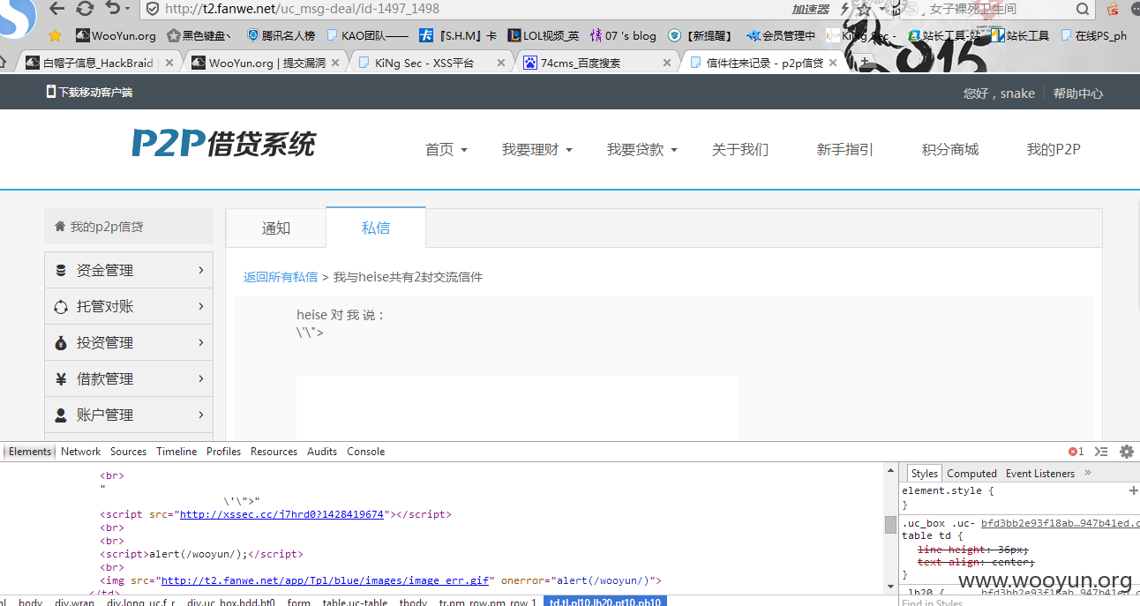
Task: Open the DevTools Console tab
Action: tap(366, 452)
